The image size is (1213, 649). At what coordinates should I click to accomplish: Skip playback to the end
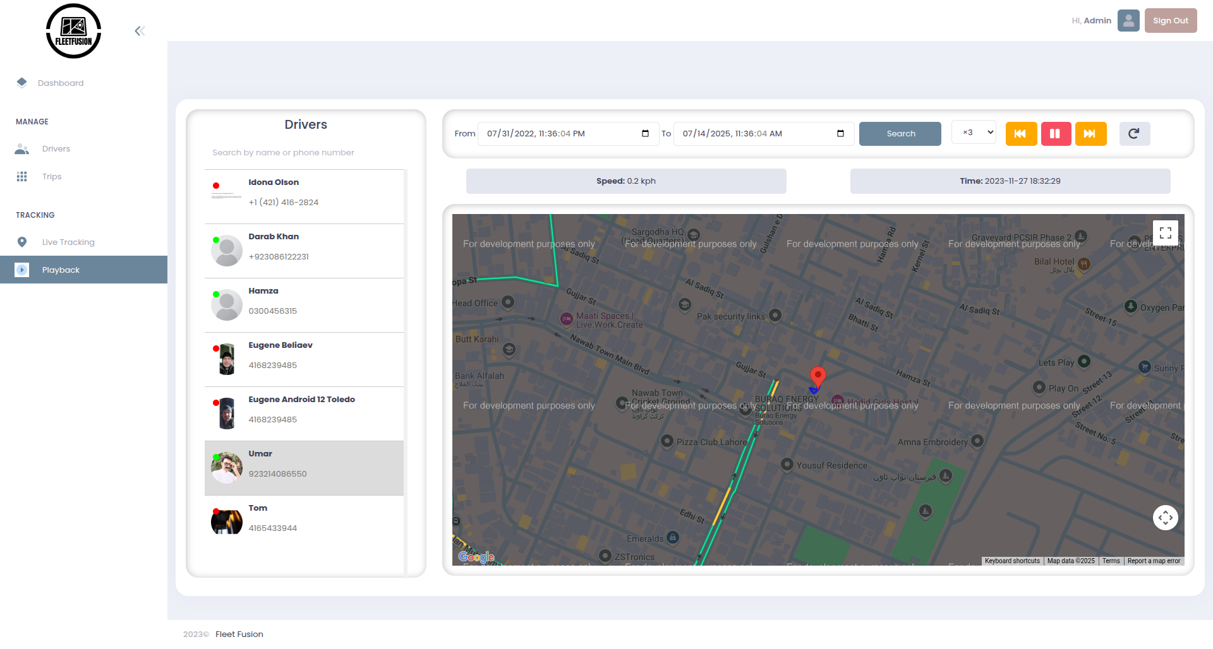[1090, 133]
